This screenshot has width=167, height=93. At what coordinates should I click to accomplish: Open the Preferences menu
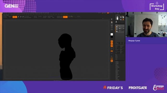coord(45,14)
